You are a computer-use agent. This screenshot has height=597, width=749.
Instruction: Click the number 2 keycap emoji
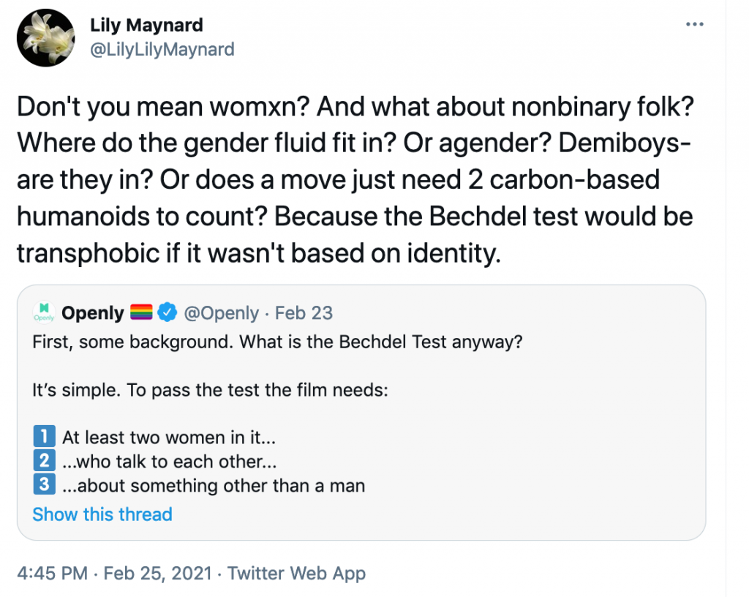[x=45, y=462]
